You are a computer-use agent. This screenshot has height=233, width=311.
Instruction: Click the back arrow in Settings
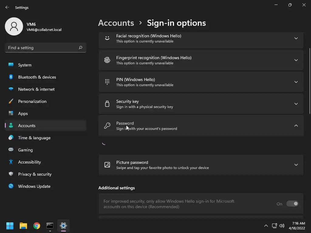click(x=7, y=7)
